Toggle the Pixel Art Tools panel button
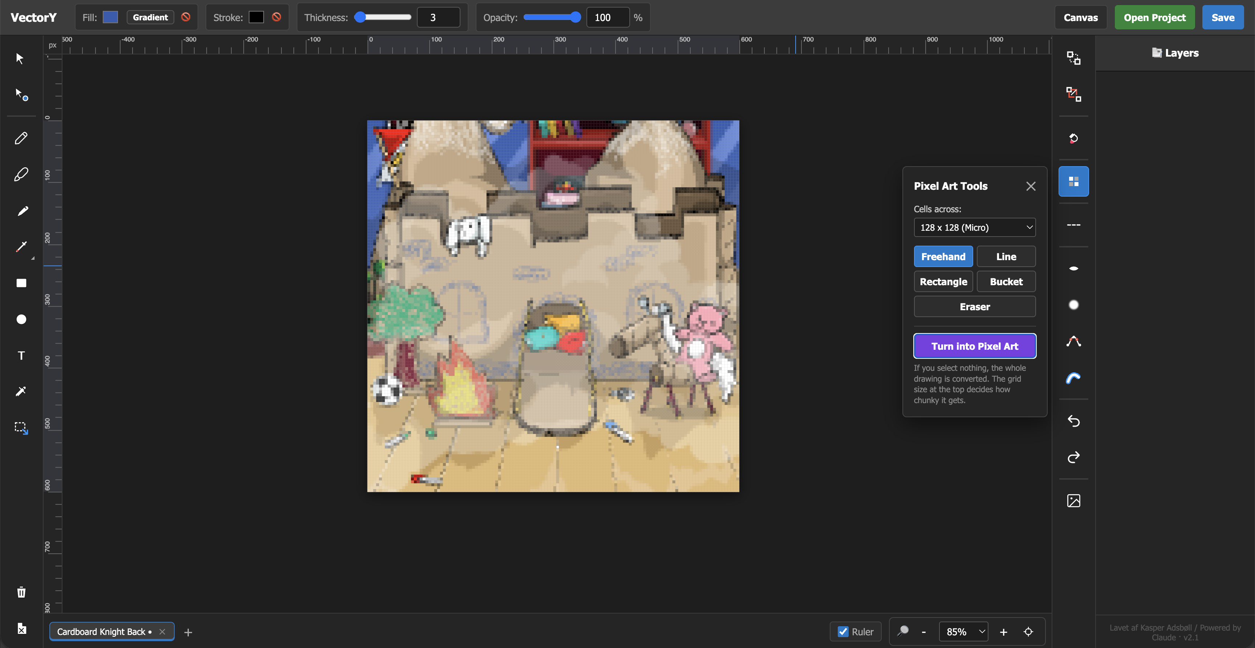Screen dimensions: 1255x648 coord(1073,182)
